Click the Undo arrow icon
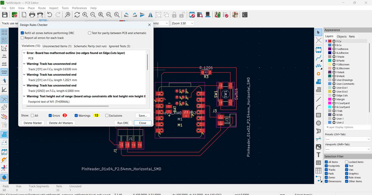This screenshot has height=195, width=372. [49, 15]
